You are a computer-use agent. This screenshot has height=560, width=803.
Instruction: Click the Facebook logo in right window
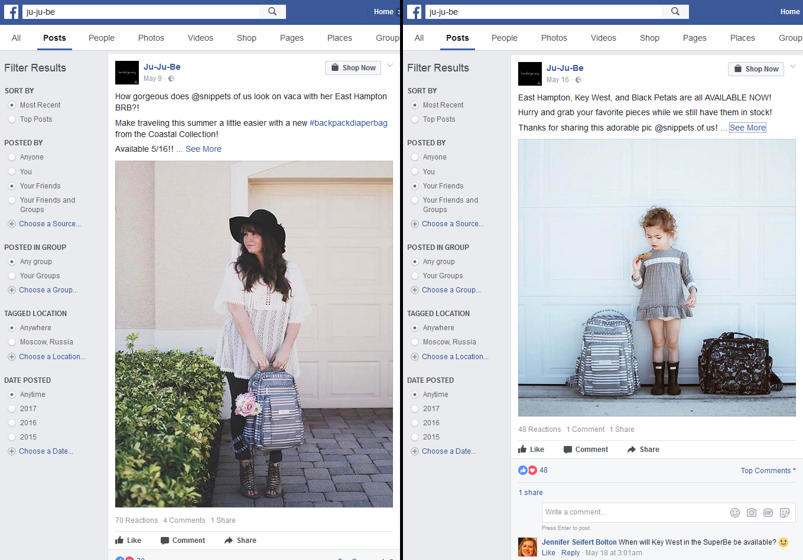(414, 12)
